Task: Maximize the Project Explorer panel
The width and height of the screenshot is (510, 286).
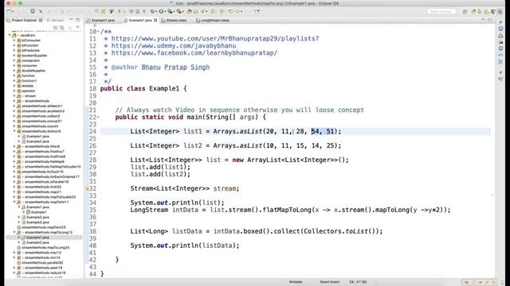Action: (x=77, y=20)
